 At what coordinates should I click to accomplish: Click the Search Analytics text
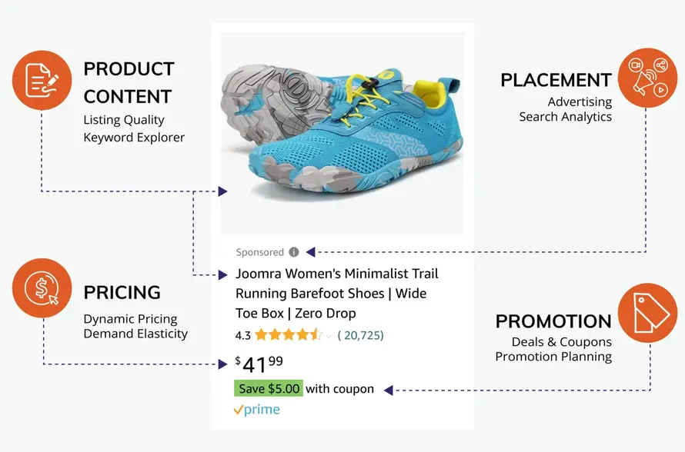tap(565, 117)
